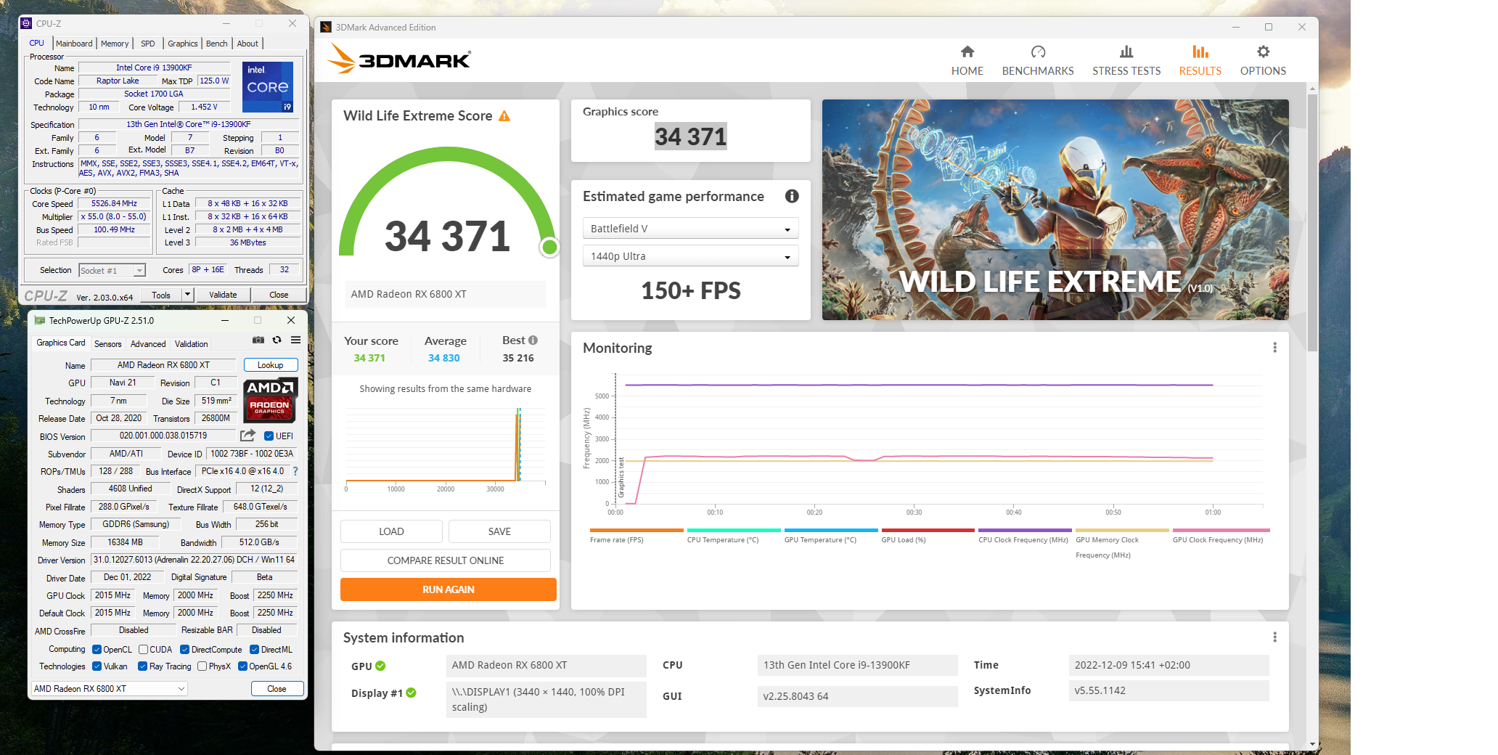Open the 1440p Ultra resolution dropdown
1498x755 pixels.
click(x=690, y=256)
